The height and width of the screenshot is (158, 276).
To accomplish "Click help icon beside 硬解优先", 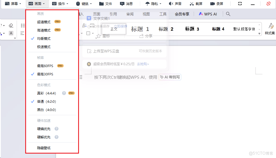I will coord(56,137).
